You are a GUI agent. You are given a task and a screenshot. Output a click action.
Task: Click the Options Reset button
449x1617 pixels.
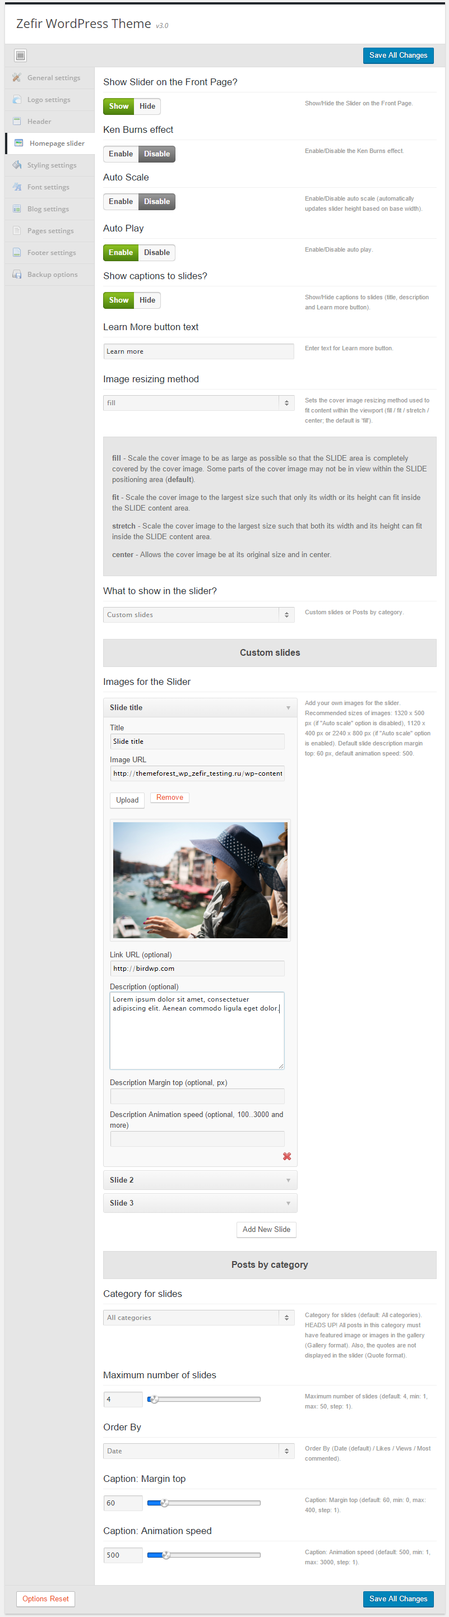(46, 1598)
